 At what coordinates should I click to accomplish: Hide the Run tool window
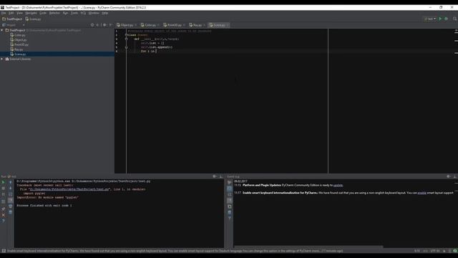point(221,176)
